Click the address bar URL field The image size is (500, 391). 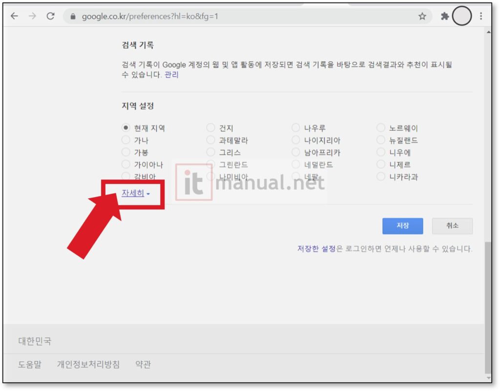(x=248, y=16)
